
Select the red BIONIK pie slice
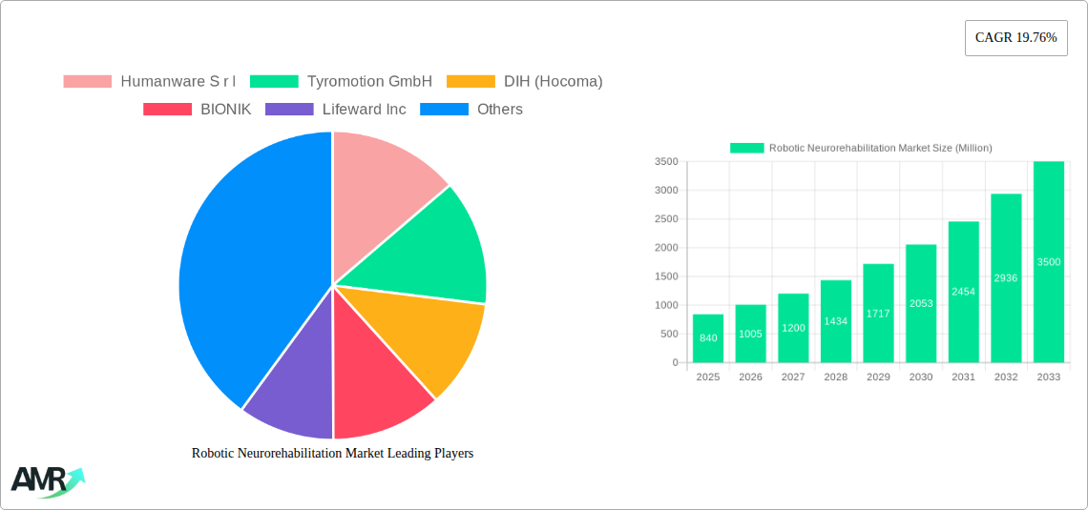pyautogui.click(x=377, y=391)
